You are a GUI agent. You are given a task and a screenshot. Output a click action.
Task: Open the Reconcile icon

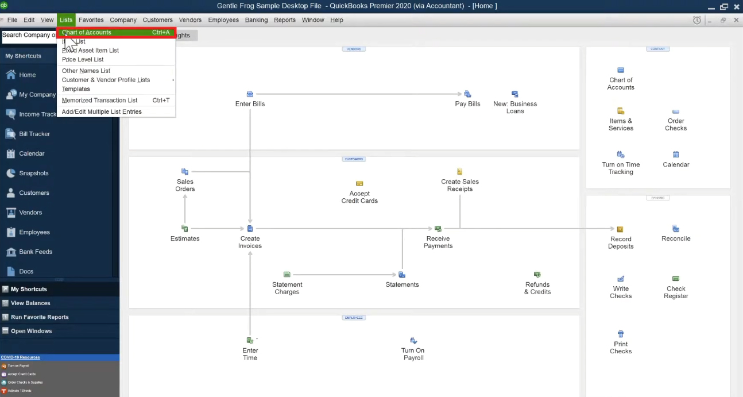[x=676, y=229]
